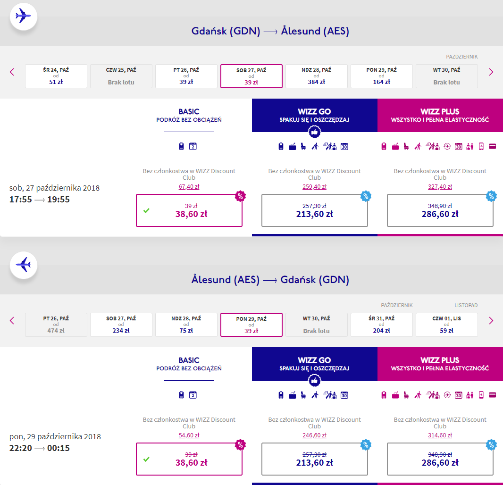Select outbound Basic fare 38,60 zł
The width and height of the screenshot is (503, 485).
coord(189,210)
